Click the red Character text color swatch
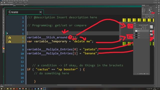Viewport: 160px width, 90px height. [x=153, y=13]
